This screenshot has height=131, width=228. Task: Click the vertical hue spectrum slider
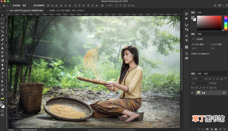click(226, 23)
